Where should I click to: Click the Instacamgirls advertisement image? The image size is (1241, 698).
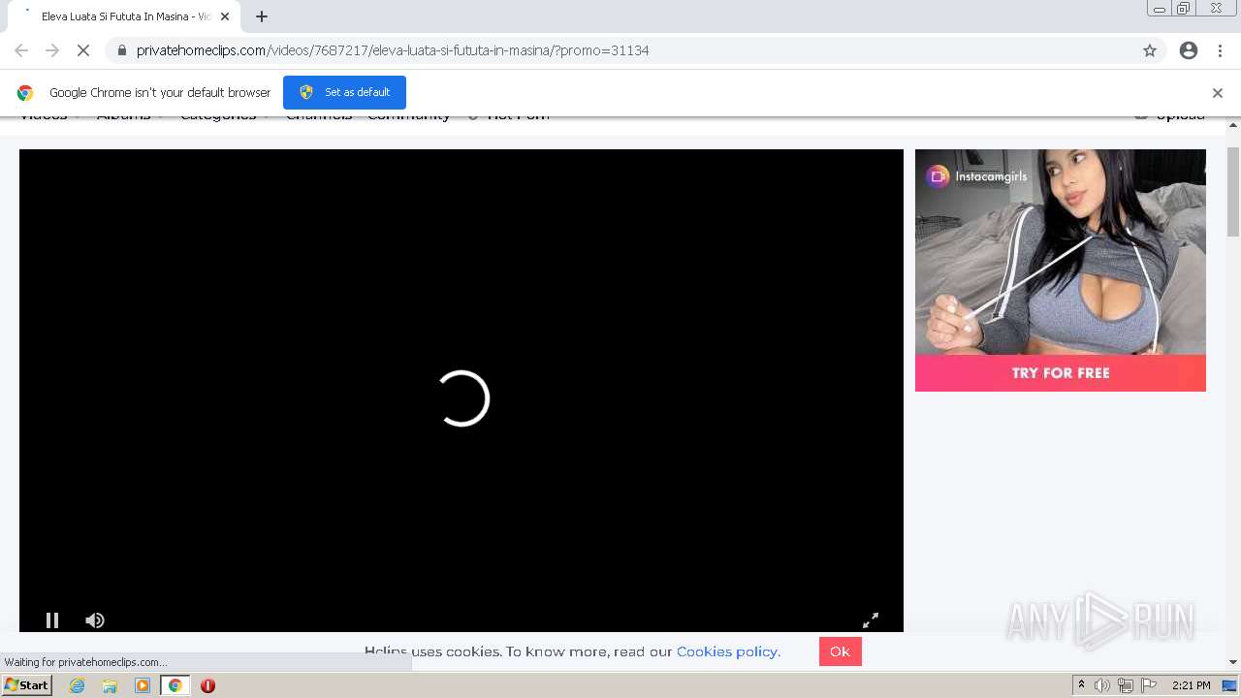pos(1061,252)
